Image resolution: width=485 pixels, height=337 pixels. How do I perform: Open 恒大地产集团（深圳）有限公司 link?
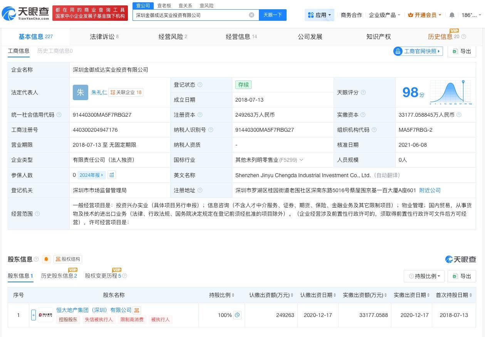coord(94,310)
